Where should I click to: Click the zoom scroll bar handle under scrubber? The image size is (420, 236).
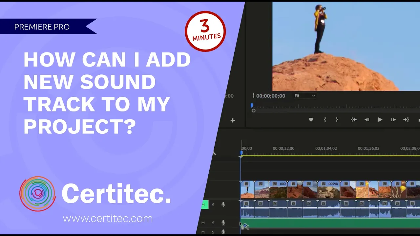point(253,111)
